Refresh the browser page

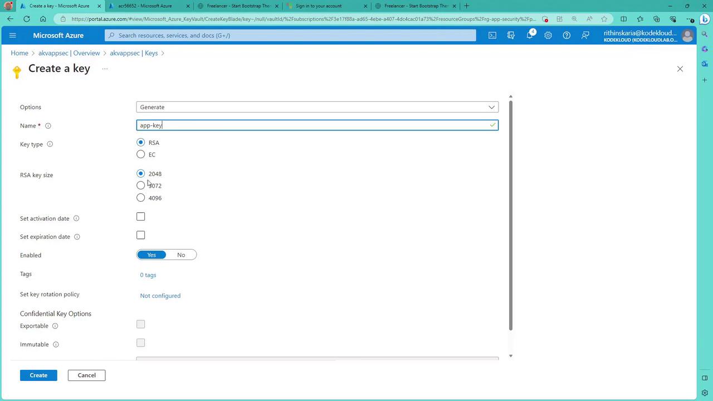click(27, 19)
